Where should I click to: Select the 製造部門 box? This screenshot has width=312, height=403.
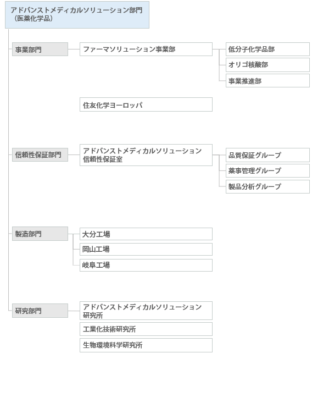pos(40,234)
